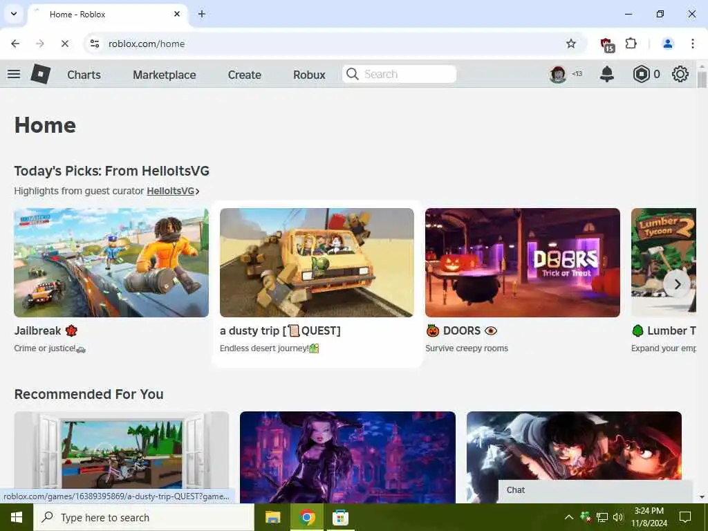Click the page vertical scrollbar thumb
This screenshot has height=531, width=708.
click(701, 79)
